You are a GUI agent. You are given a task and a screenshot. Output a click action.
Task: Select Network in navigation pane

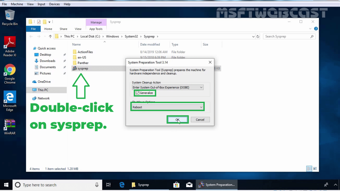pos(44,98)
